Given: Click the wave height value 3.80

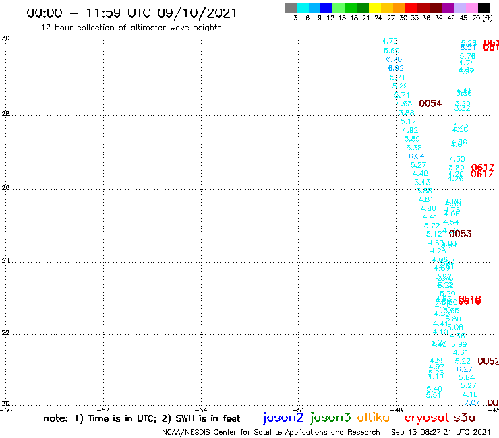Looking at the screenshot, I should pos(457,168).
